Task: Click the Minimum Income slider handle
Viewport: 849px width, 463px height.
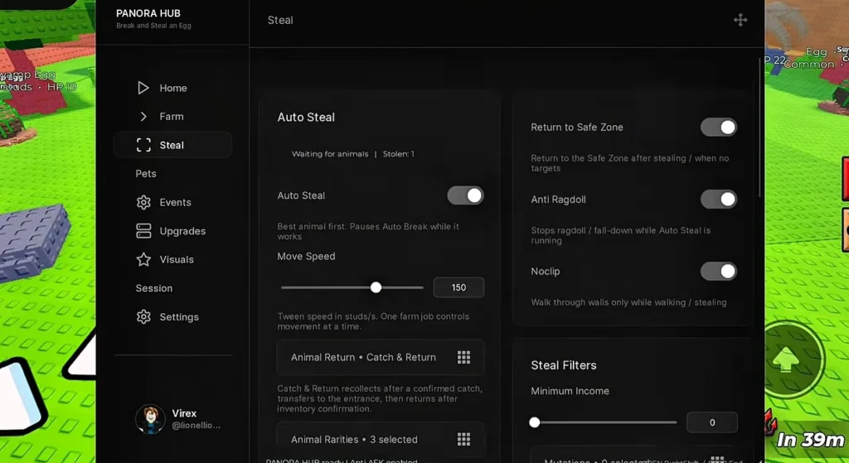Action: pyautogui.click(x=535, y=422)
